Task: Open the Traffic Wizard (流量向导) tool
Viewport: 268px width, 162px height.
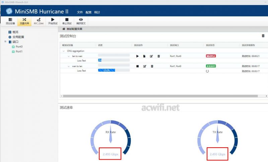Action: [x=24, y=21]
